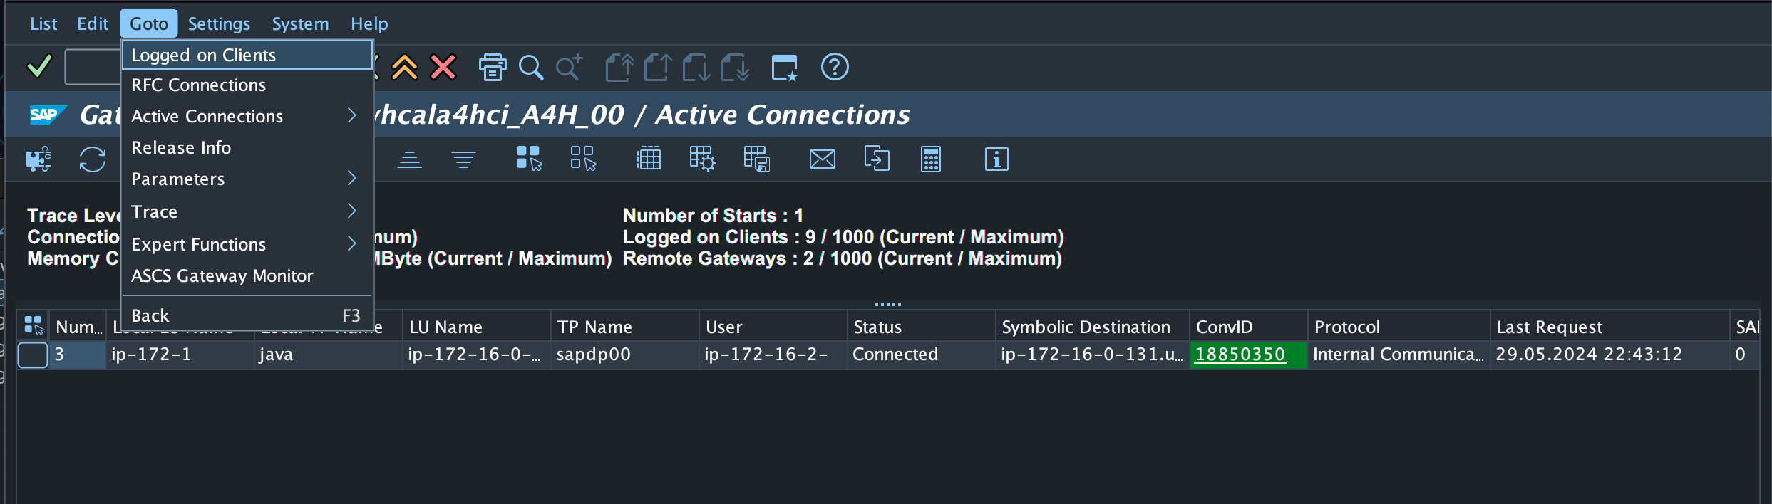Click the Refresh circular arrows icon
Screen dimensions: 1772x504
click(93, 159)
